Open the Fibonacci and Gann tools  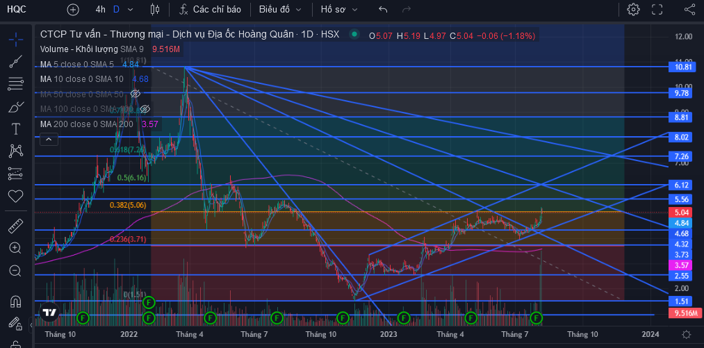click(16, 83)
